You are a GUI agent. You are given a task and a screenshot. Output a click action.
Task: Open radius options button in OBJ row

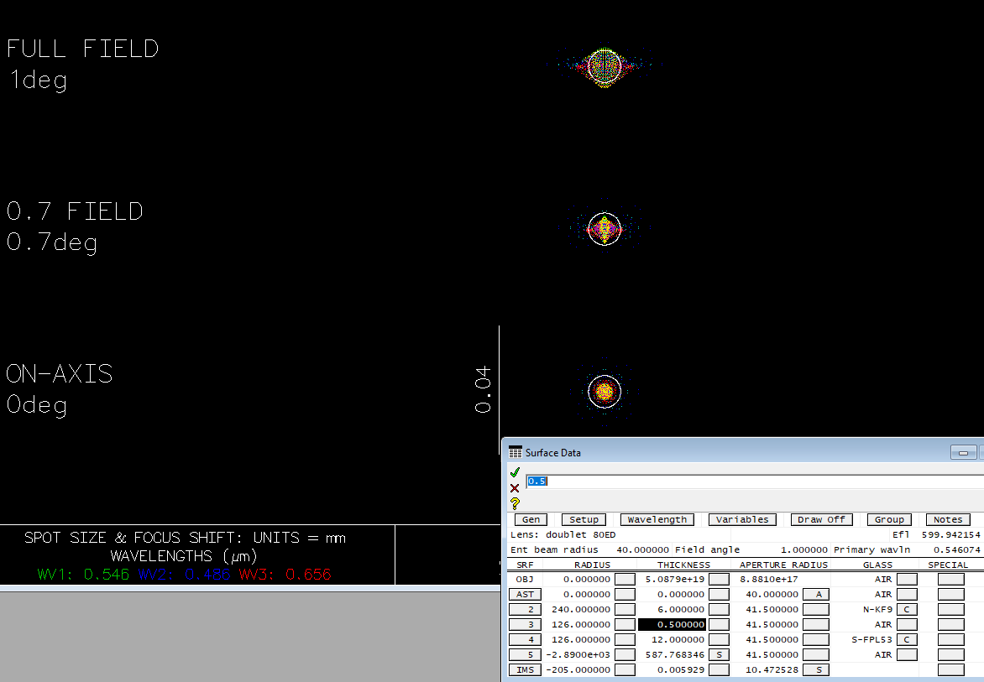tap(625, 579)
